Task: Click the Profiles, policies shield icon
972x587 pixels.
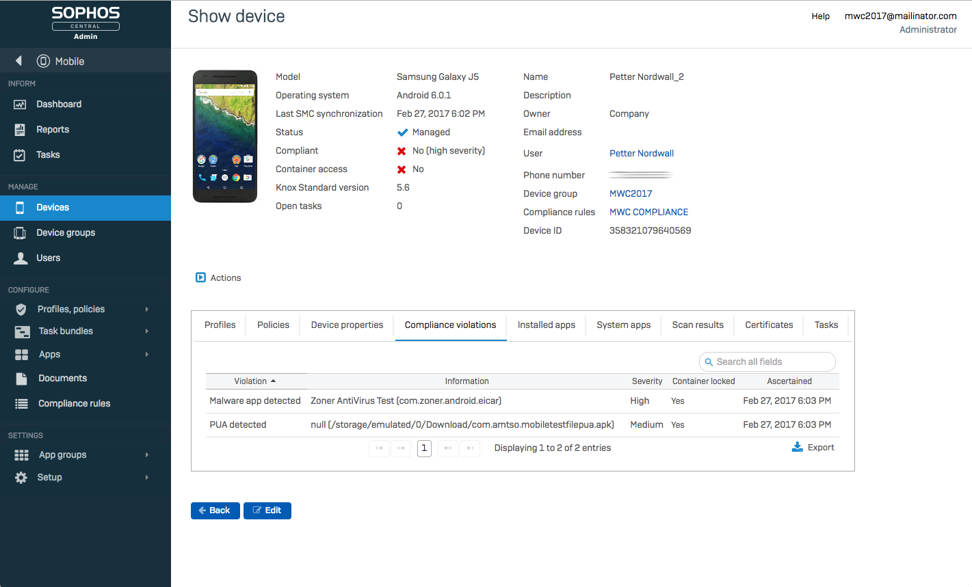Action: (x=21, y=310)
